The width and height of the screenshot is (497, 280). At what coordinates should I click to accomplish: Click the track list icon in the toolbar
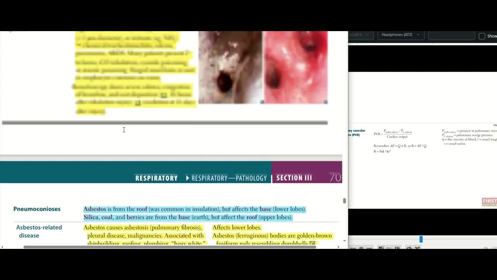pos(389,248)
